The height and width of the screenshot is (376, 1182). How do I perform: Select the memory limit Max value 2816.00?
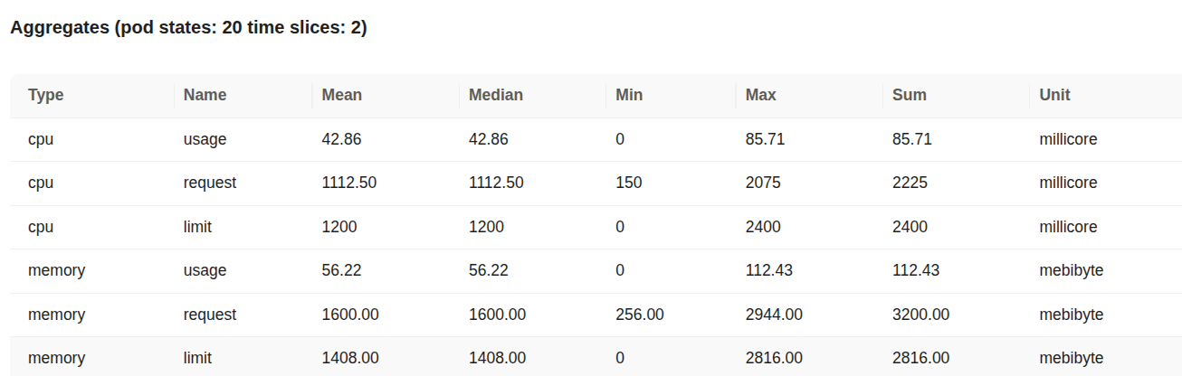click(774, 358)
